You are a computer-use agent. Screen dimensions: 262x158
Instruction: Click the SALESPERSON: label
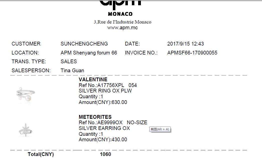click(31, 70)
